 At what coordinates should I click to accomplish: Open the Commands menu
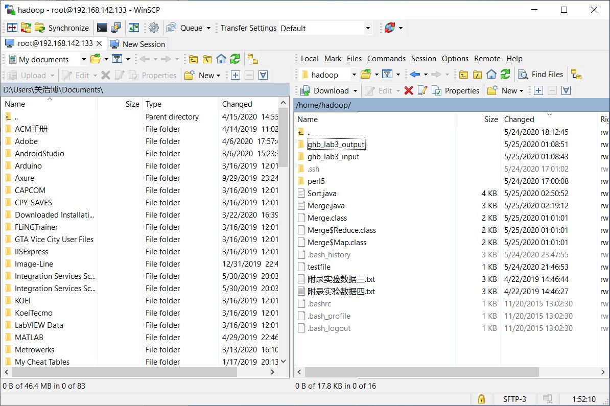pos(386,59)
